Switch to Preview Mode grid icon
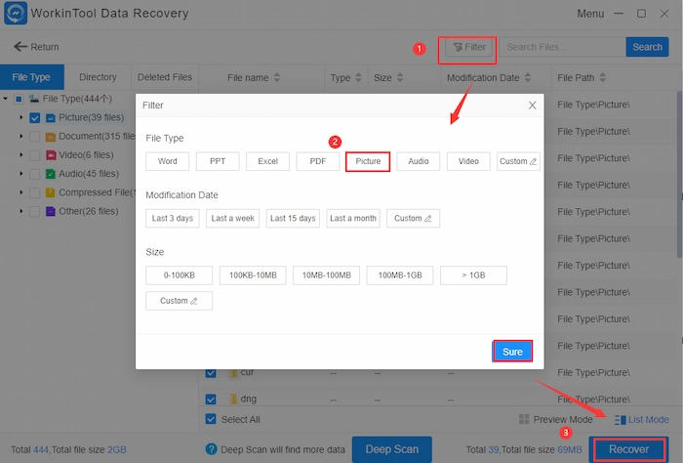 524,419
